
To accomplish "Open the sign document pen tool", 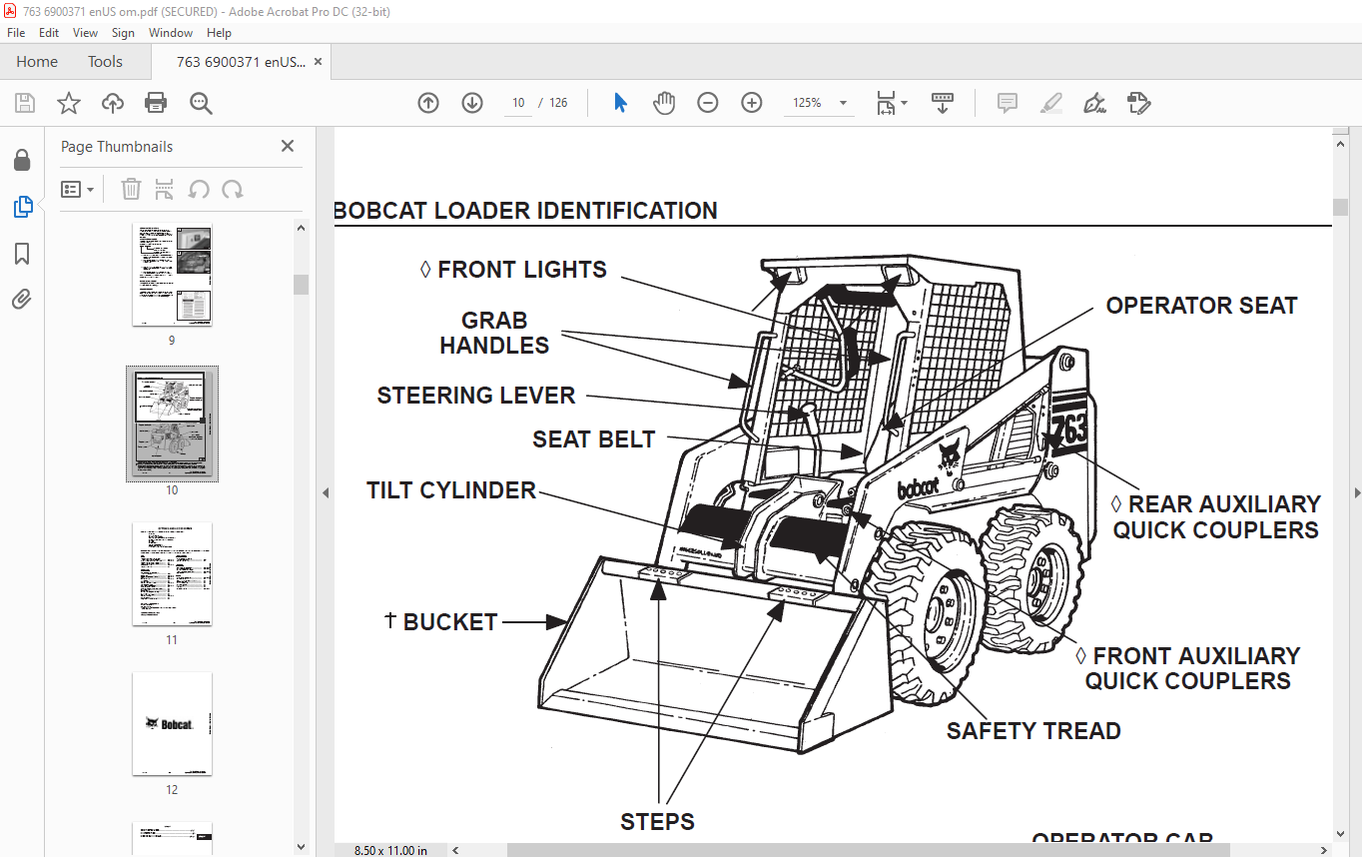I will [1095, 103].
